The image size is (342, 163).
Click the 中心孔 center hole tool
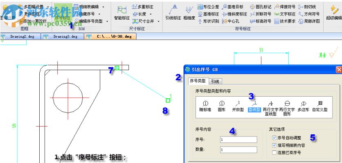(230, 21)
